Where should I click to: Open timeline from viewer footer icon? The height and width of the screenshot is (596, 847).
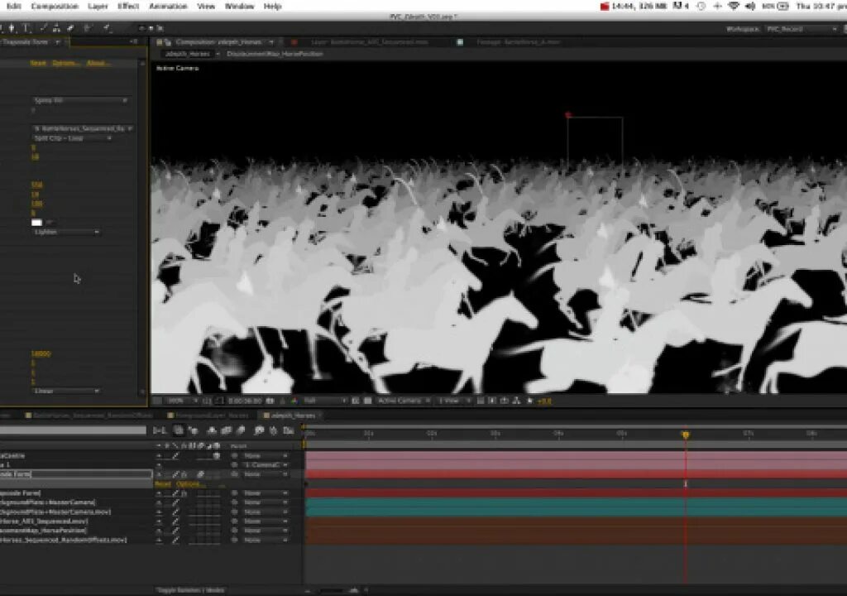[505, 401]
